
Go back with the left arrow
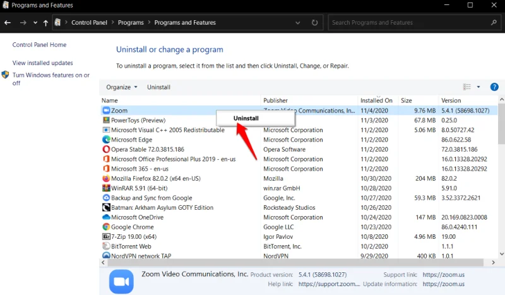click(x=8, y=23)
